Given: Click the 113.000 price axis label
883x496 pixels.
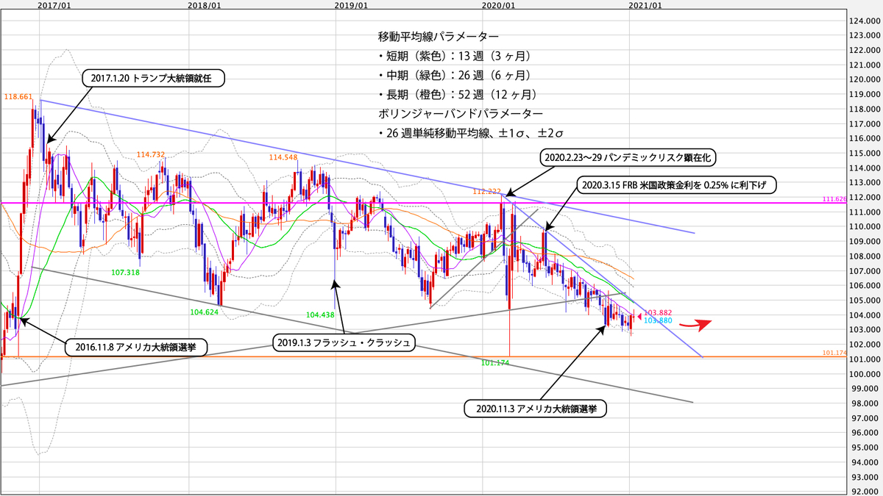Looking at the screenshot, I should [x=863, y=182].
